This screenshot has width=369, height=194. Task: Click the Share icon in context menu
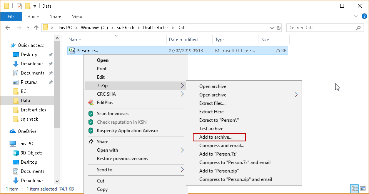coord(91,142)
